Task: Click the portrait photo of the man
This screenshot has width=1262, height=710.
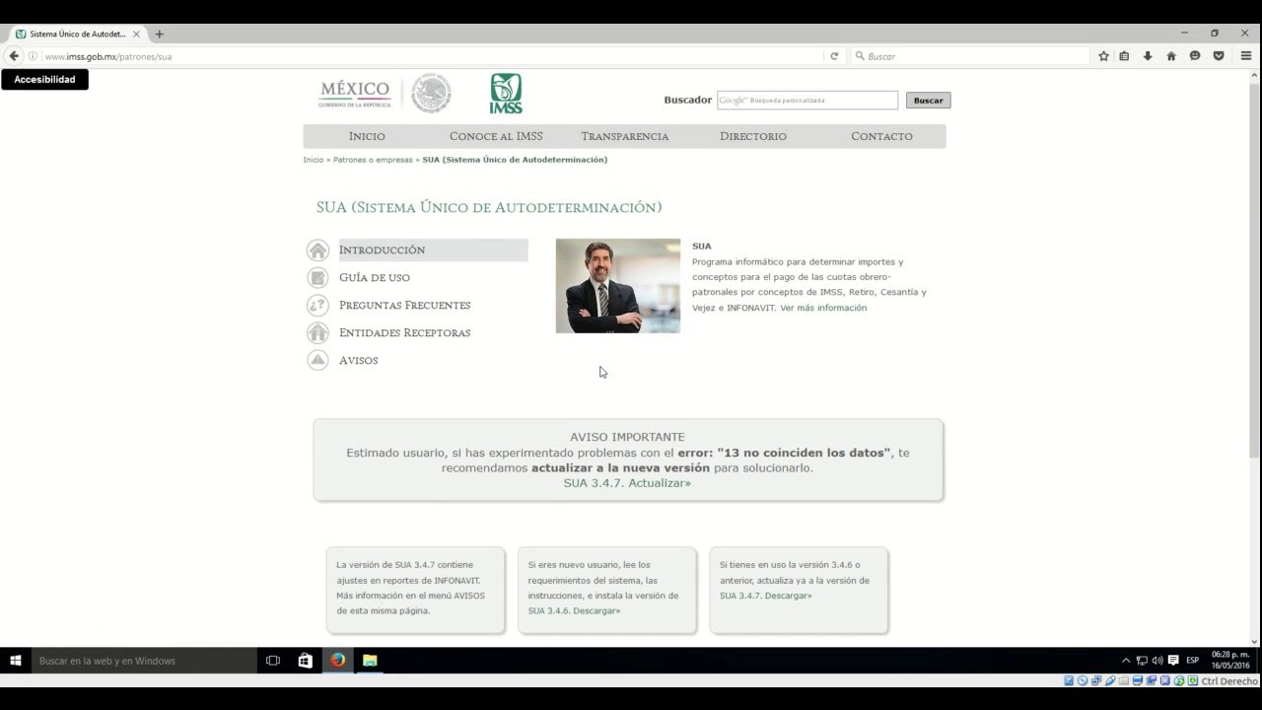Action: 618,286
